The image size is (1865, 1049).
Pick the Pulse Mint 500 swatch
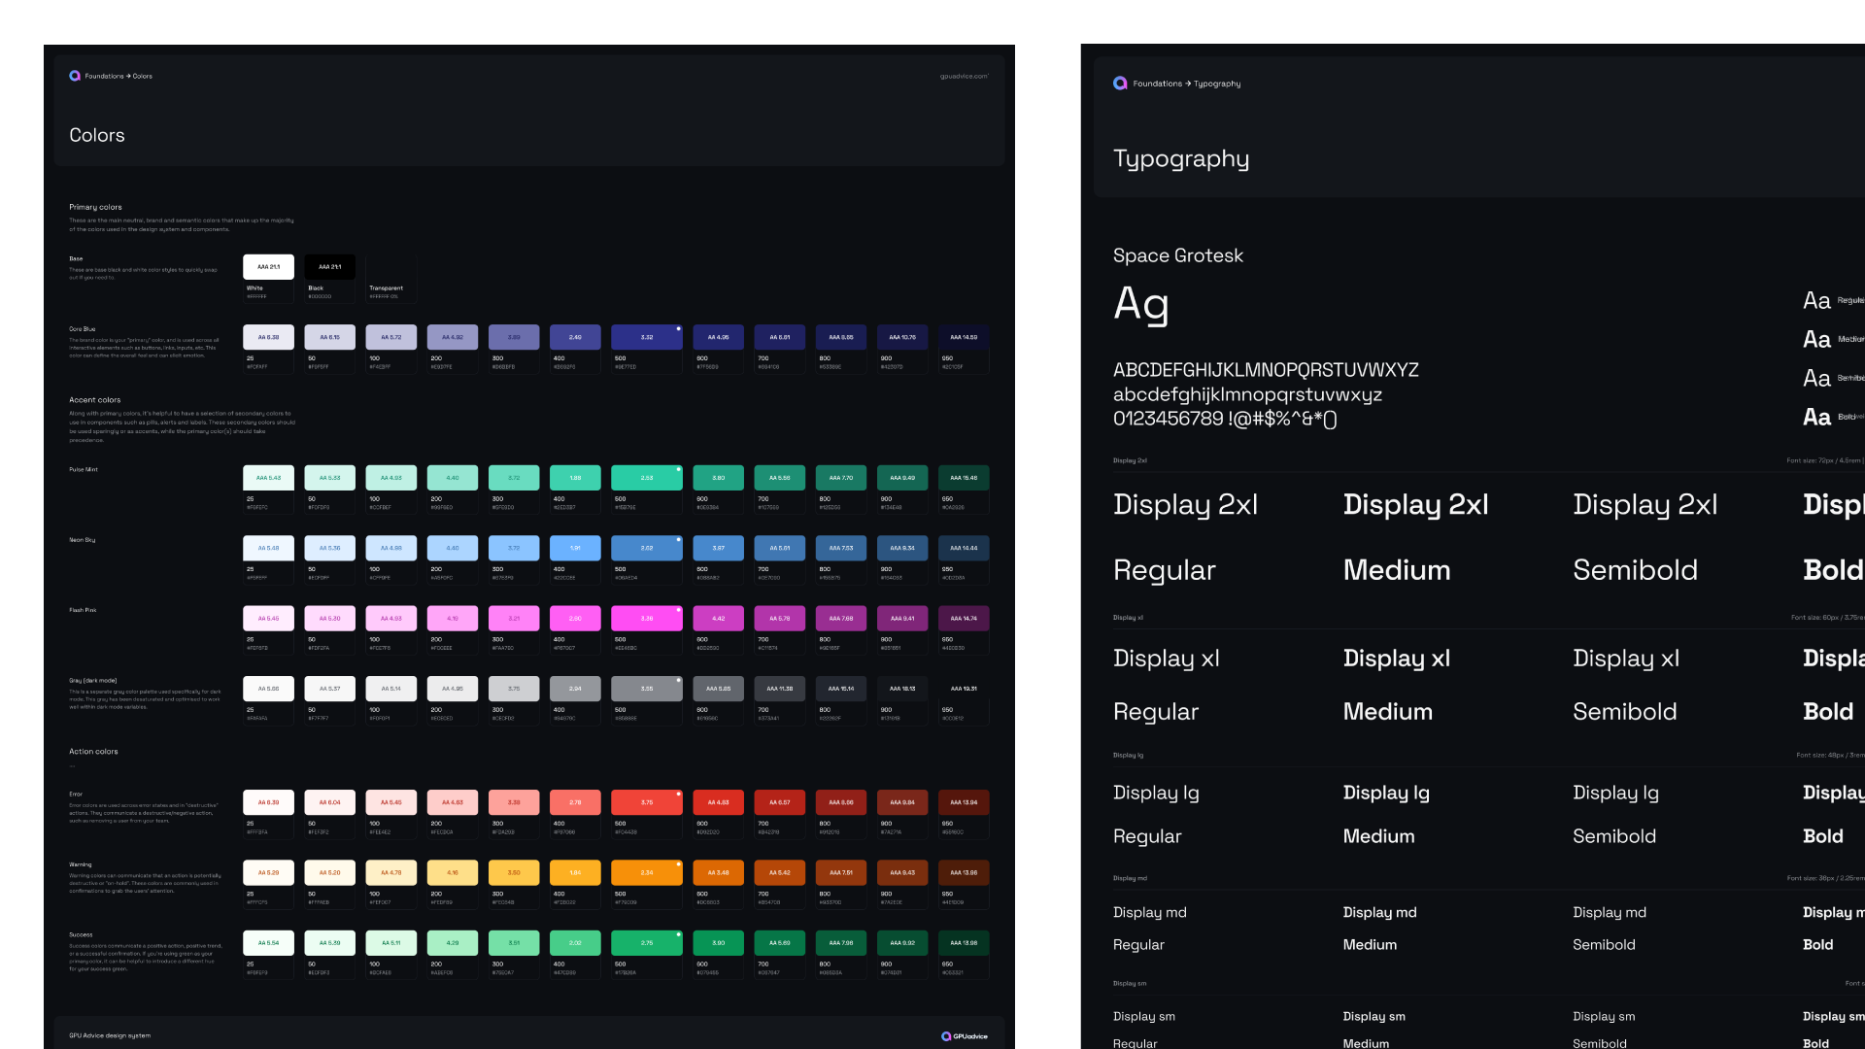646,478
